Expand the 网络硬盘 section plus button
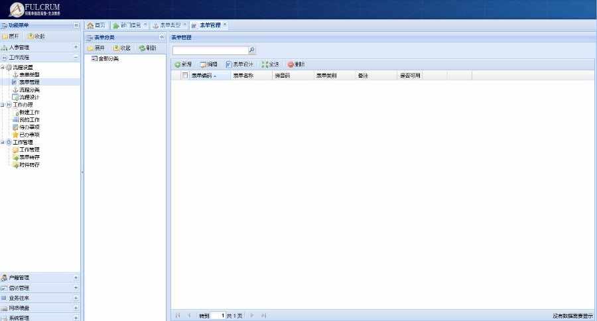 point(76,308)
